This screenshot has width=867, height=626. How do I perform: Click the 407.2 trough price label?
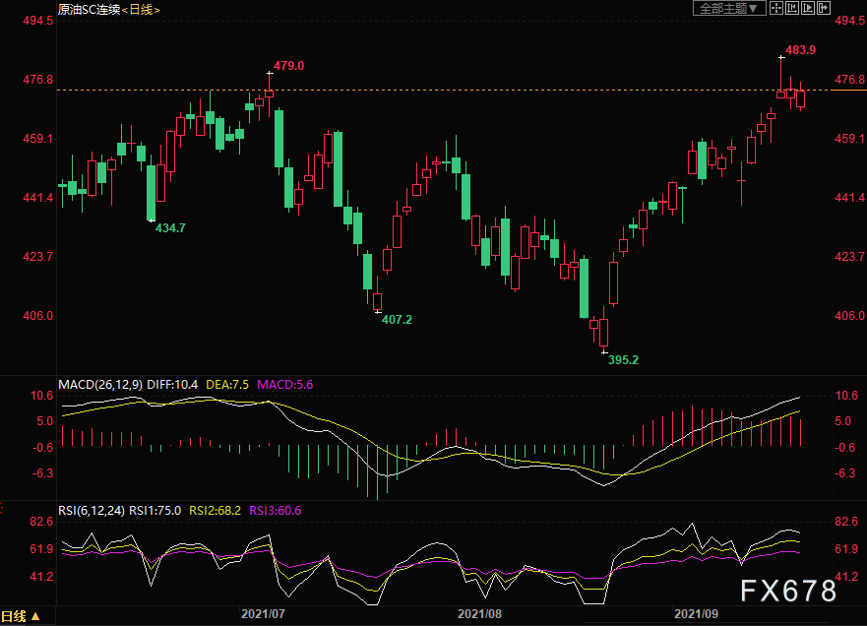[x=397, y=320]
